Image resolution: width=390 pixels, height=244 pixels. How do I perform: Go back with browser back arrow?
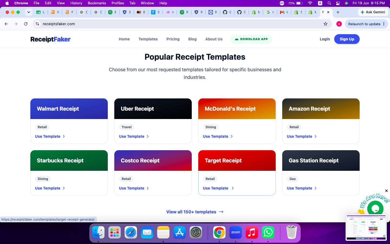tap(6, 24)
